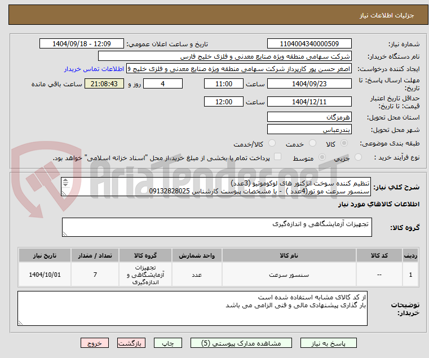Click the جزئیات اطلاعات نیاز page title
The height and width of the screenshot is (358, 429).
coord(387,15)
